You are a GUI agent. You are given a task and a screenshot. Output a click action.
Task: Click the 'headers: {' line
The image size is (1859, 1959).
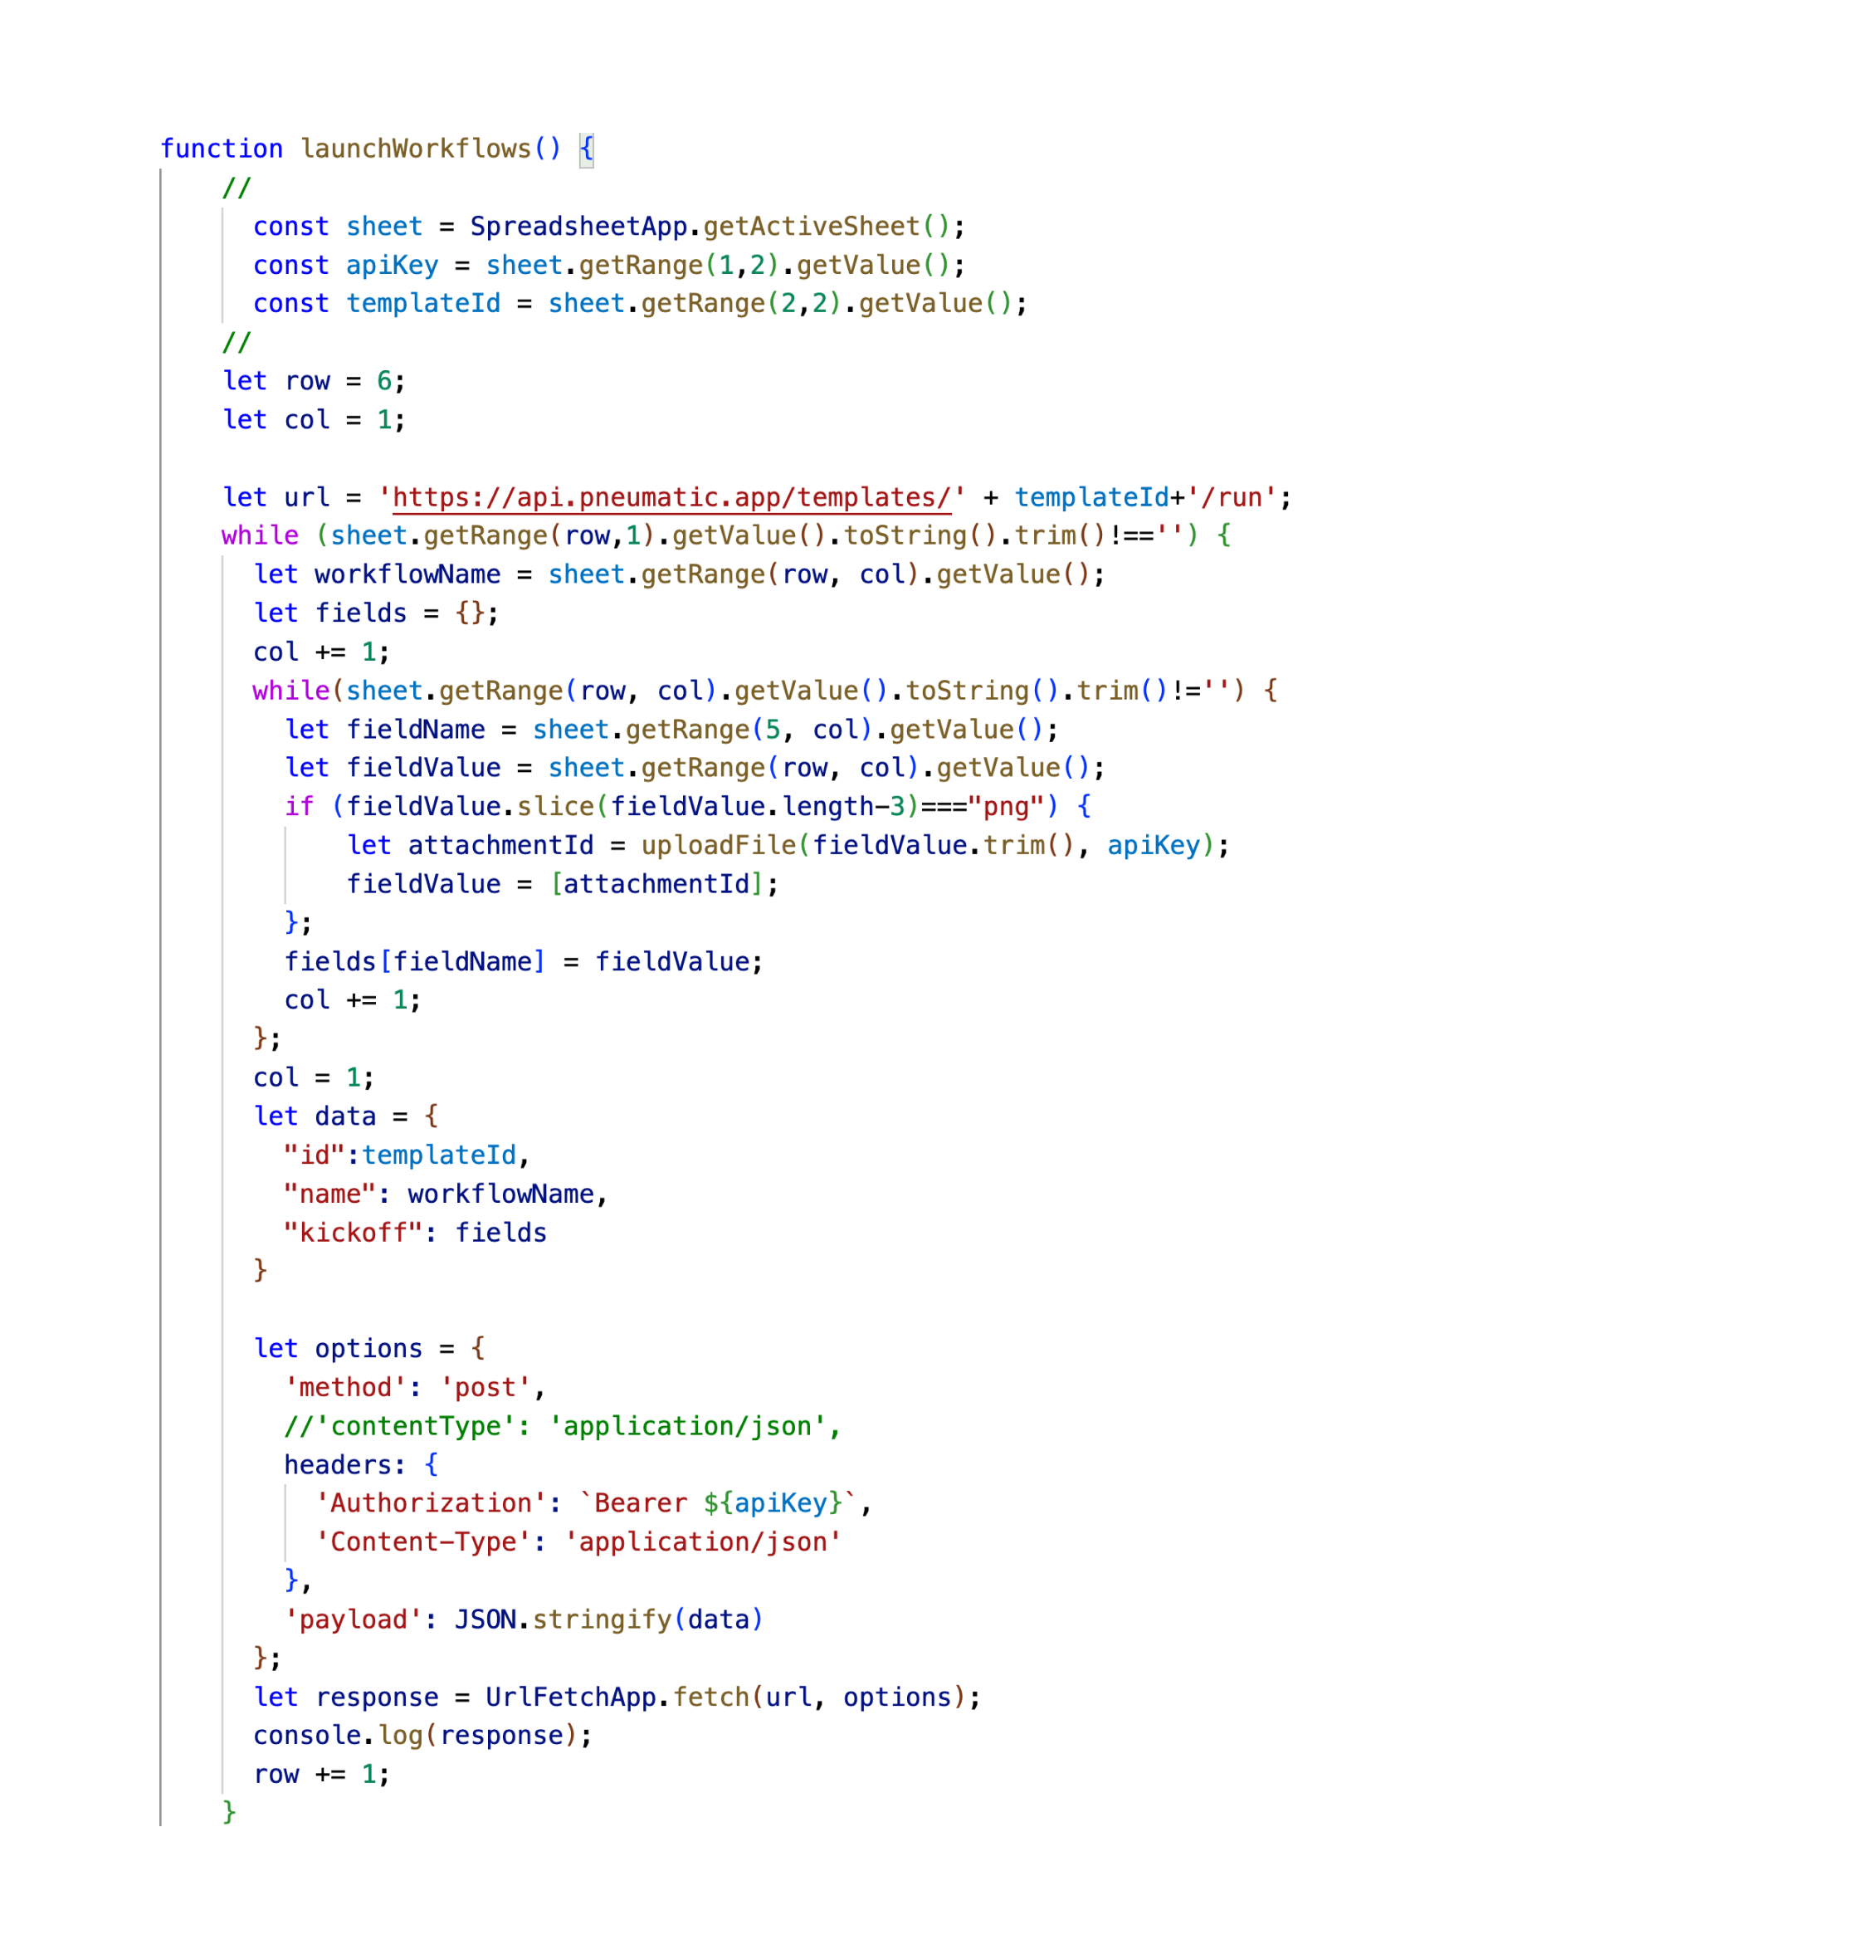pos(362,1464)
